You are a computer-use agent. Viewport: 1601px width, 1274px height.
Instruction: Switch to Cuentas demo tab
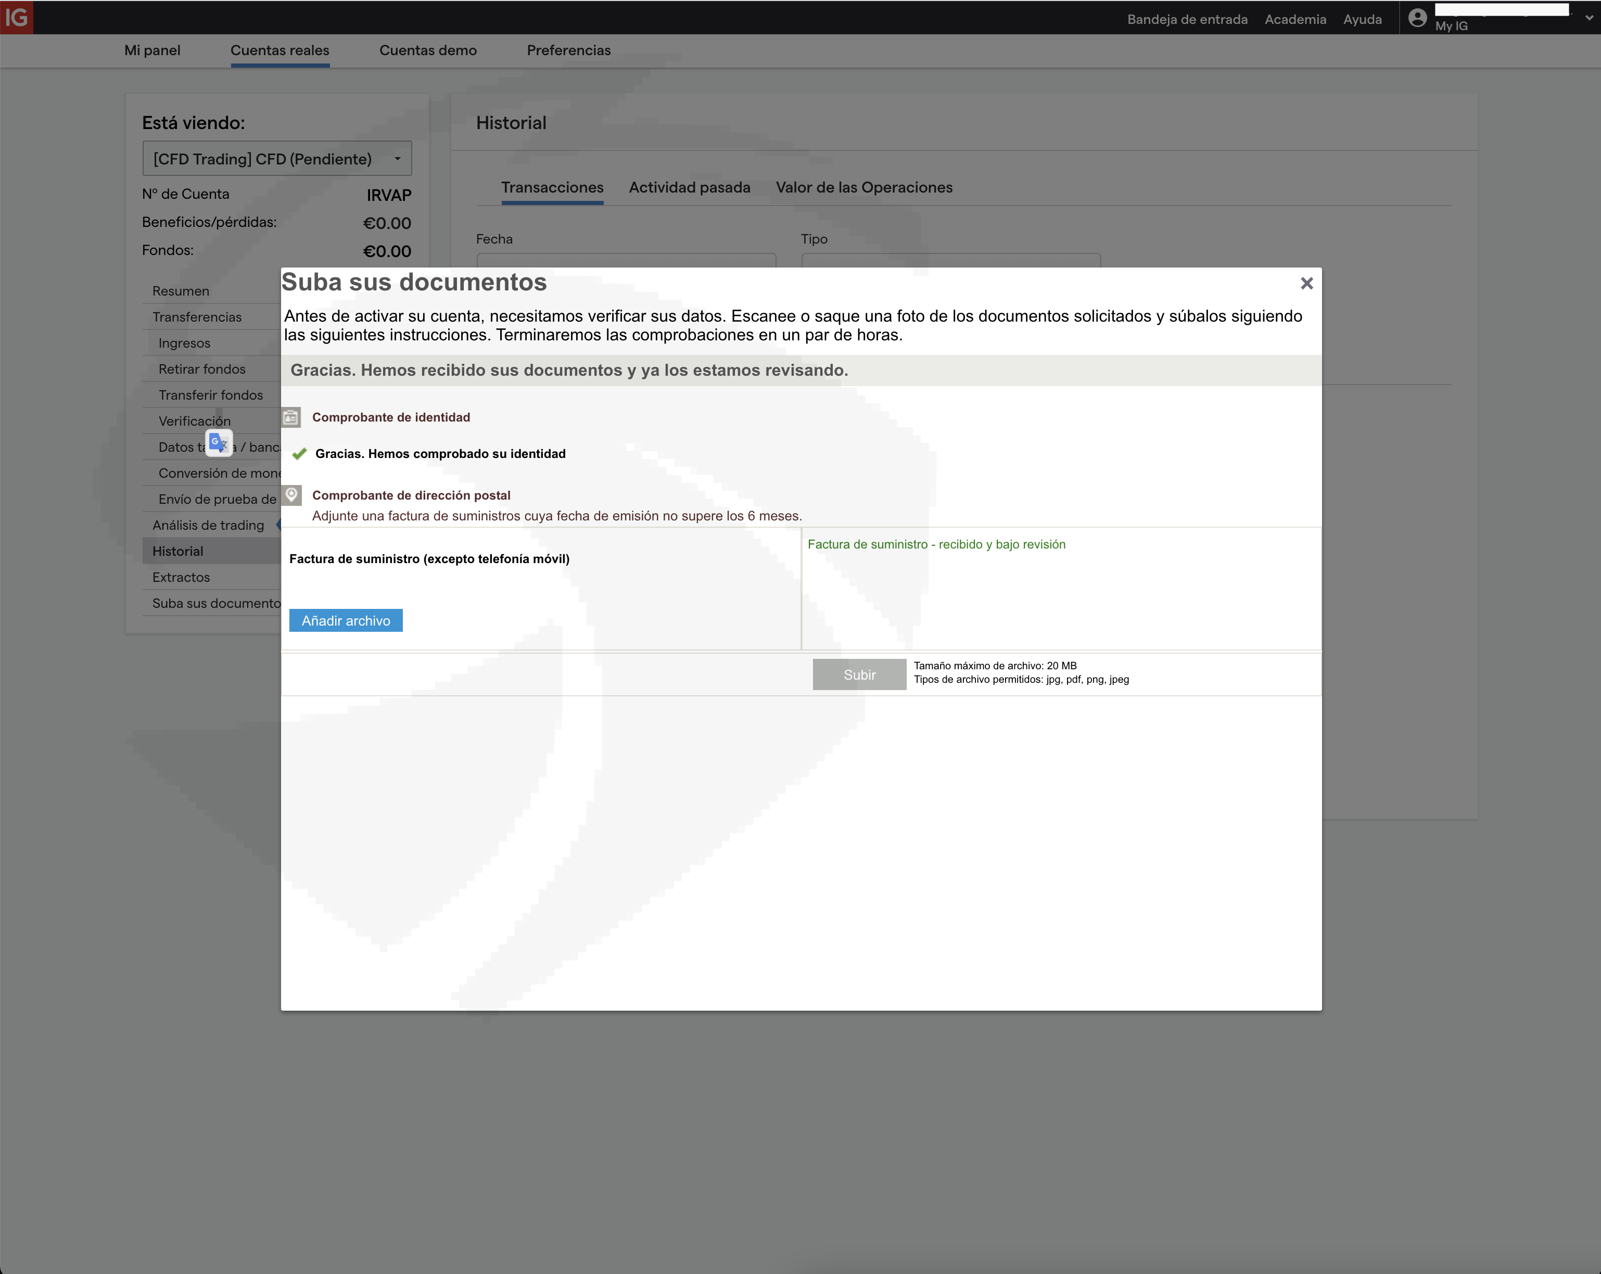pyautogui.click(x=428, y=50)
